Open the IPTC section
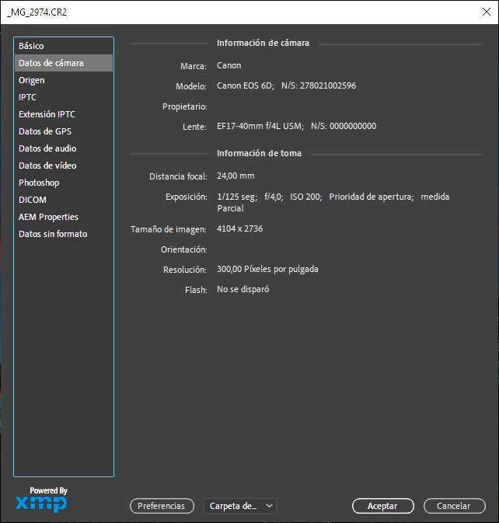This screenshot has height=523, width=499. (64, 97)
